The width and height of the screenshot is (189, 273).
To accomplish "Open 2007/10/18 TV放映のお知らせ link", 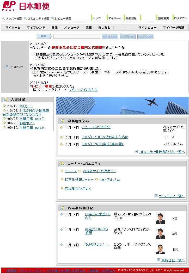I will pyautogui.click(x=105, y=137).
